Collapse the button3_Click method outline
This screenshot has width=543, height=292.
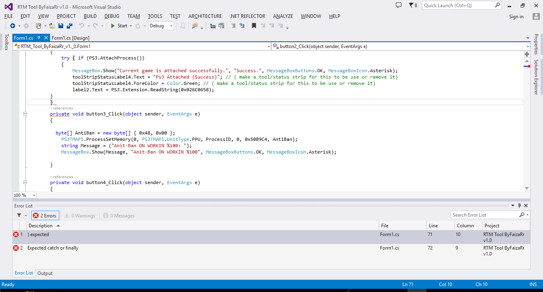(25, 114)
